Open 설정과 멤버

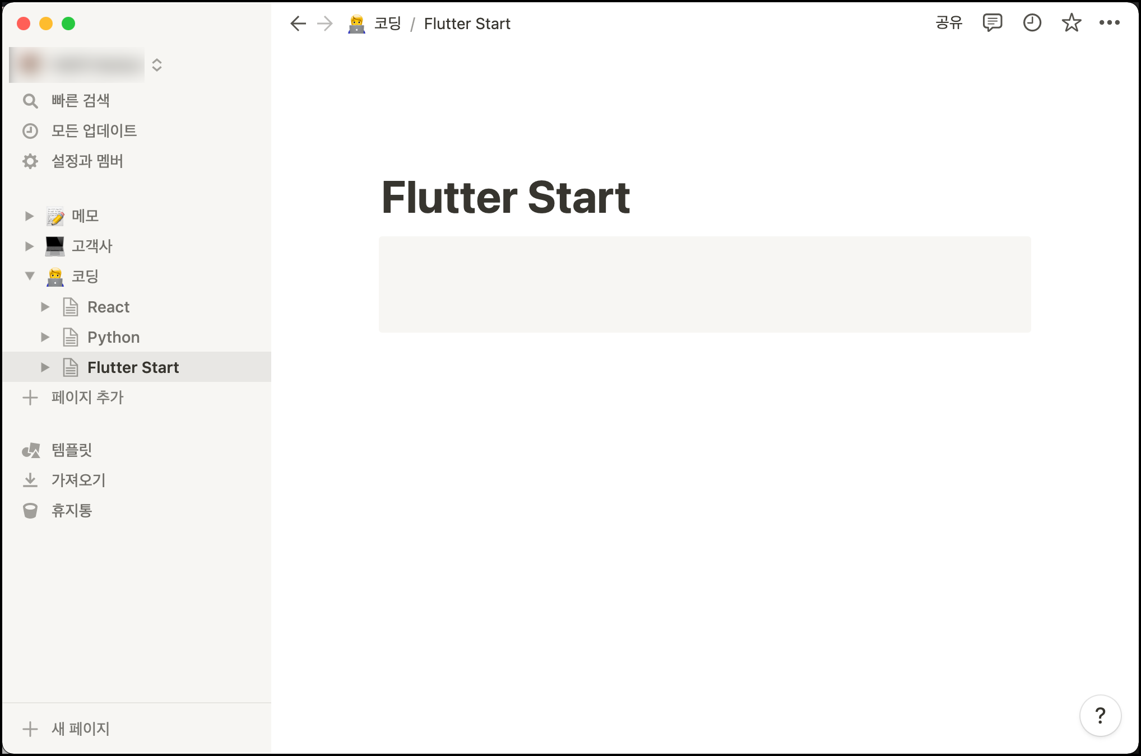coord(87,161)
